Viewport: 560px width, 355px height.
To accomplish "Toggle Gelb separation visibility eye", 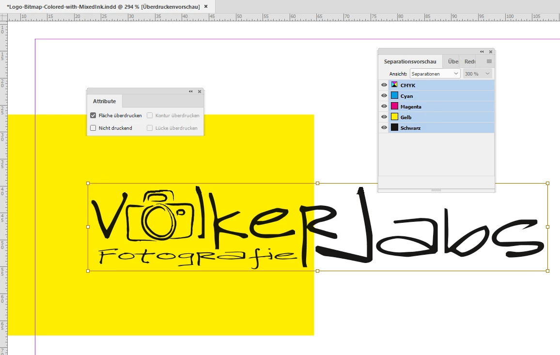I will pos(384,117).
